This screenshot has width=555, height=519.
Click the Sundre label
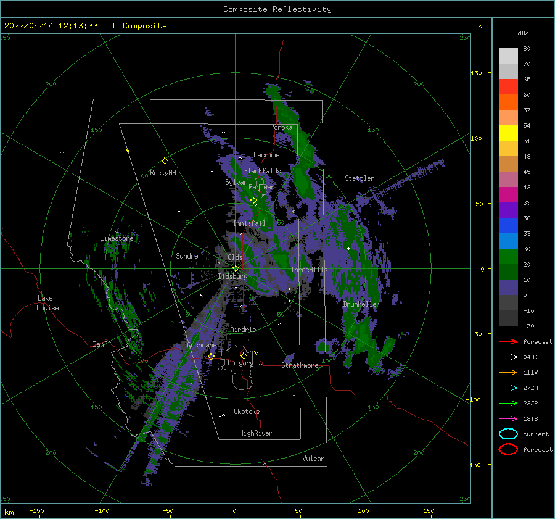coord(187,255)
